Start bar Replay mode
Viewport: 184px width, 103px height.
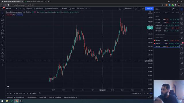pos(80,9)
